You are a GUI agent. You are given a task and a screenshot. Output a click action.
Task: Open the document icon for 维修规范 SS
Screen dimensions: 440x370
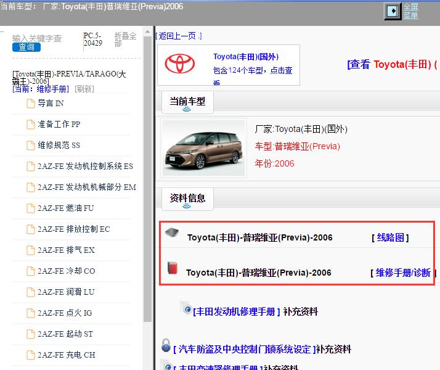tap(31, 145)
